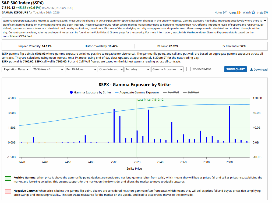Click the green Positive Gamma swatch
272x203 pixels.
click(x=8, y=178)
